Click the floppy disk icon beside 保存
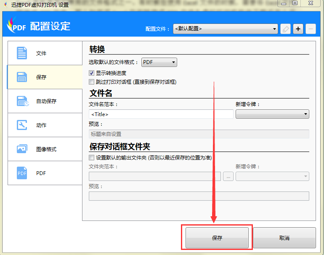The image size is (324, 255). click(x=22, y=77)
